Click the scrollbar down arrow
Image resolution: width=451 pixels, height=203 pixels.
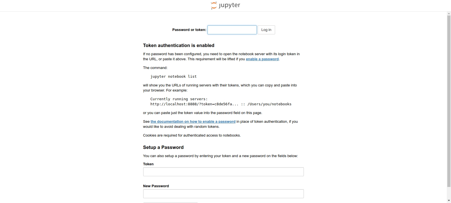click(x=449, y=200)
